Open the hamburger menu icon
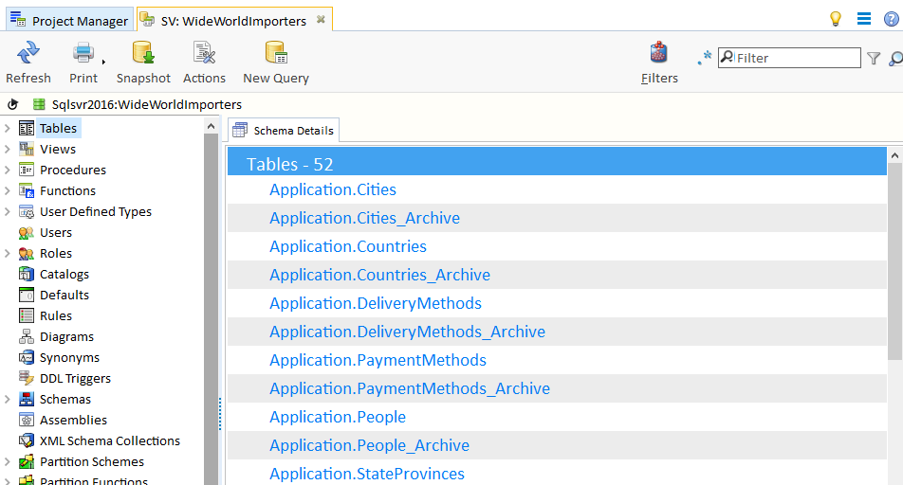This screenshot has width=903, height=485. pyautogui.click(x=864, y=19)
